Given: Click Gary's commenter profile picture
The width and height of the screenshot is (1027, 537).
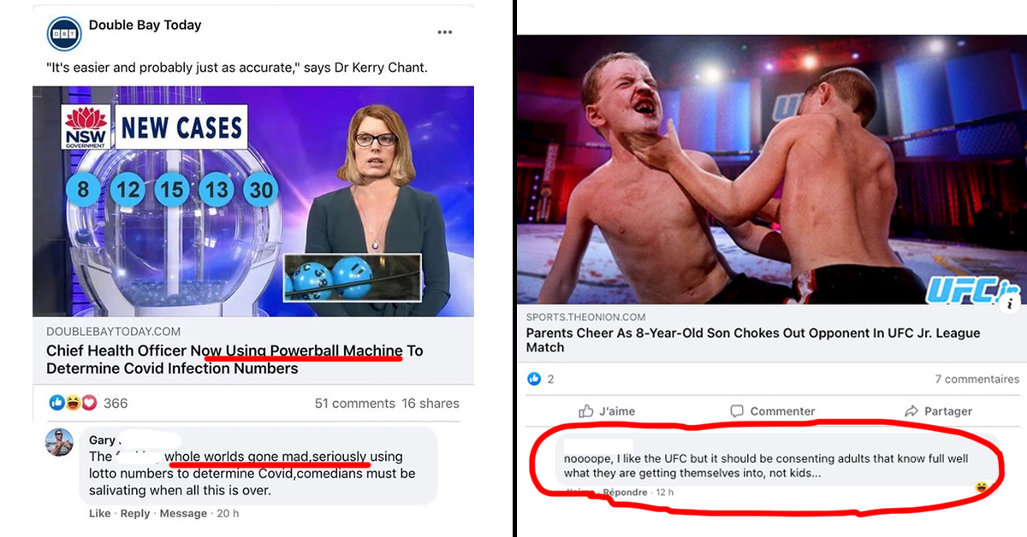Looking at the screenshot, I should tap(59, 441).
